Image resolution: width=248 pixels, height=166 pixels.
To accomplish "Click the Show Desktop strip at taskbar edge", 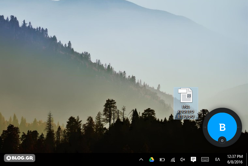I will (x=247, y=159).
